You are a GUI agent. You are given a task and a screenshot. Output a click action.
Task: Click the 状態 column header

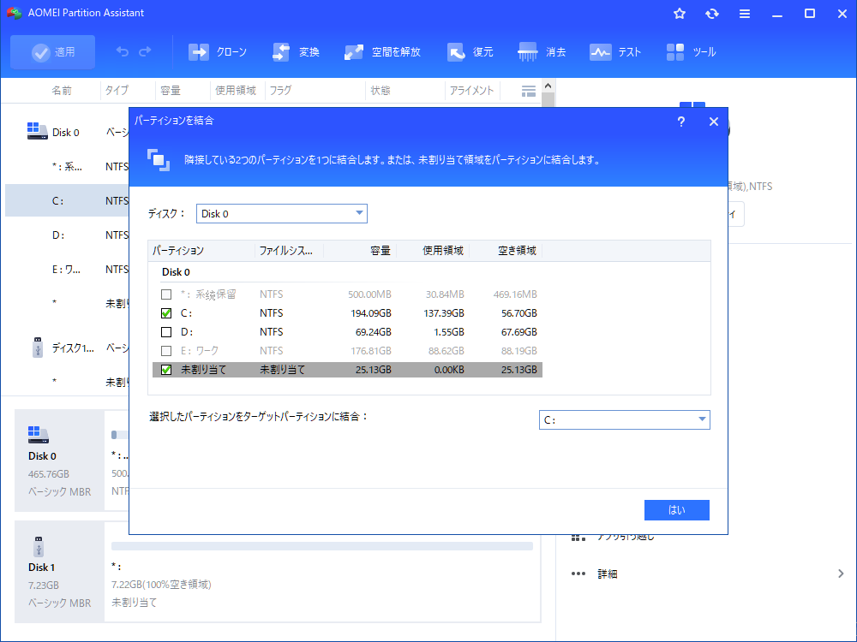pyautogui.click(x=381, y=91)
